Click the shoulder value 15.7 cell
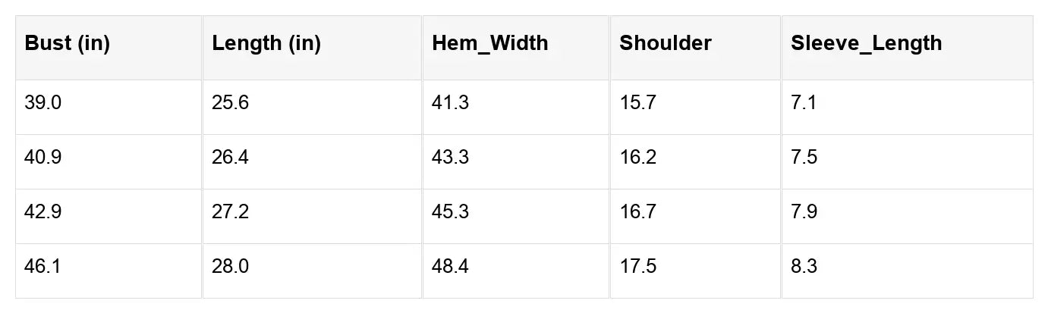 (637, 103)
